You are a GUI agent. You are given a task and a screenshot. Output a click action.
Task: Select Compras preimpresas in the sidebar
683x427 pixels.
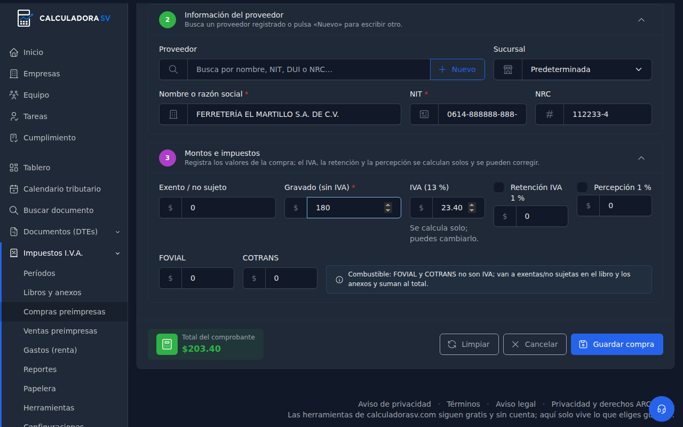tap(65, 312)
